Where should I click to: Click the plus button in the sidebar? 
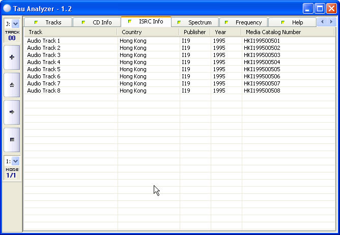click(12, 57)
